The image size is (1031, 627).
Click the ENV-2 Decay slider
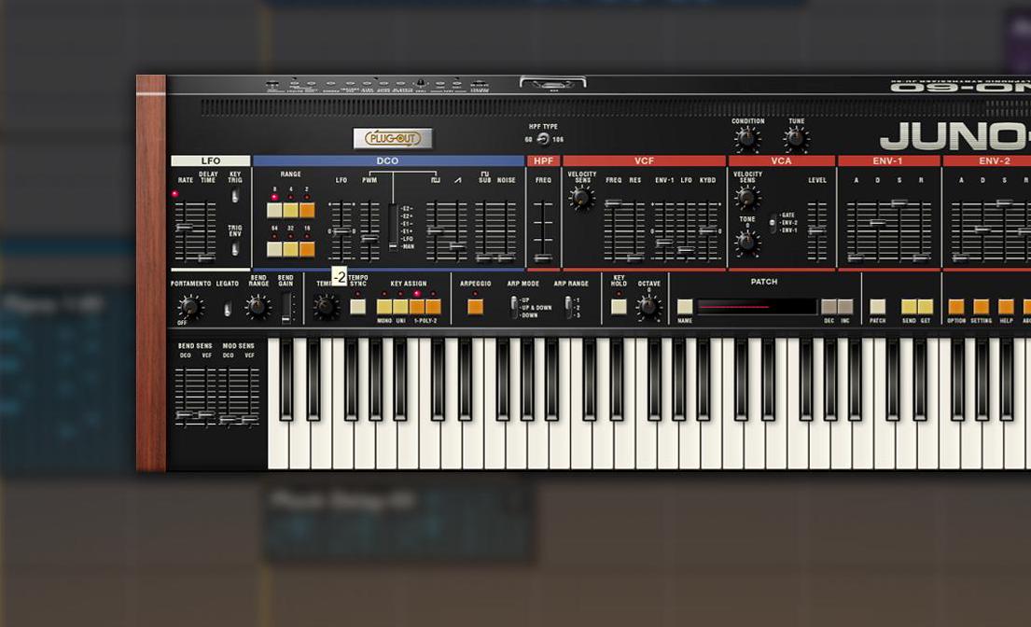(982, 231)
